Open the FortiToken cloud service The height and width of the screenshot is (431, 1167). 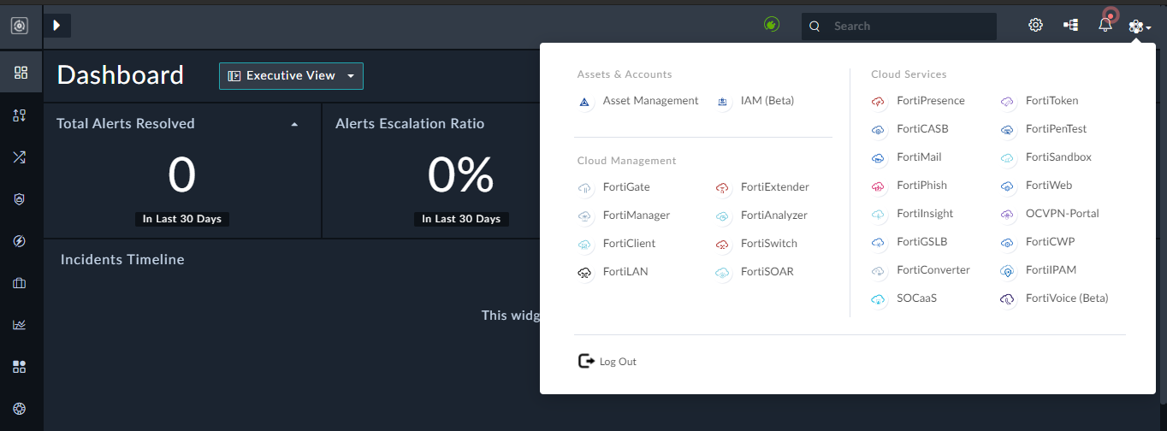(1053, 101)
